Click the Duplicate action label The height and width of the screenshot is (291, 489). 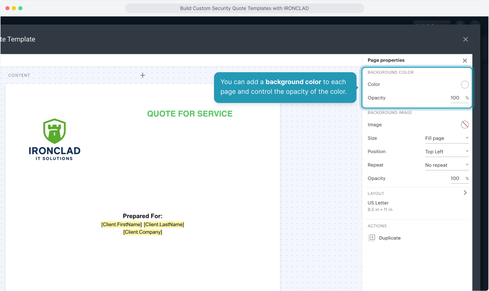(390, 238)
